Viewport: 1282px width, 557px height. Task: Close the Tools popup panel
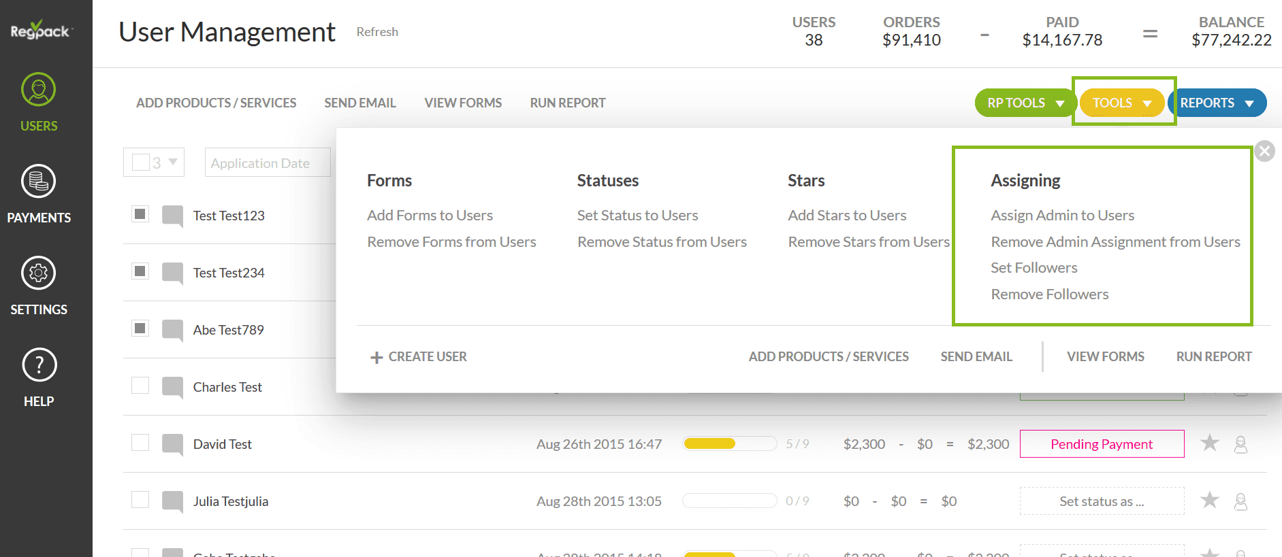pyautogui.click(x=1264, y=151)
